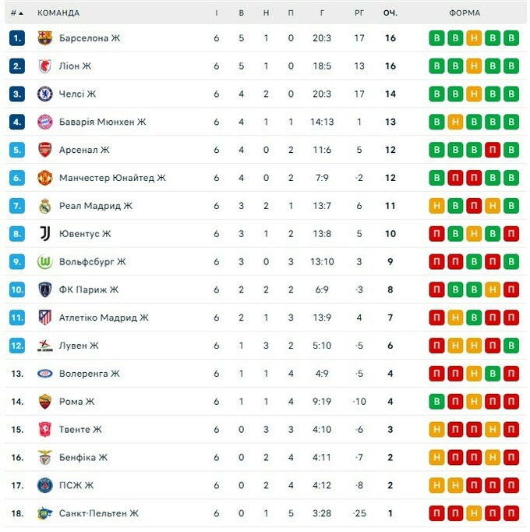The height and width of the screenshot is (532, 530).
Task: Click the Arsenal crest icon
Action: [44, 150]
